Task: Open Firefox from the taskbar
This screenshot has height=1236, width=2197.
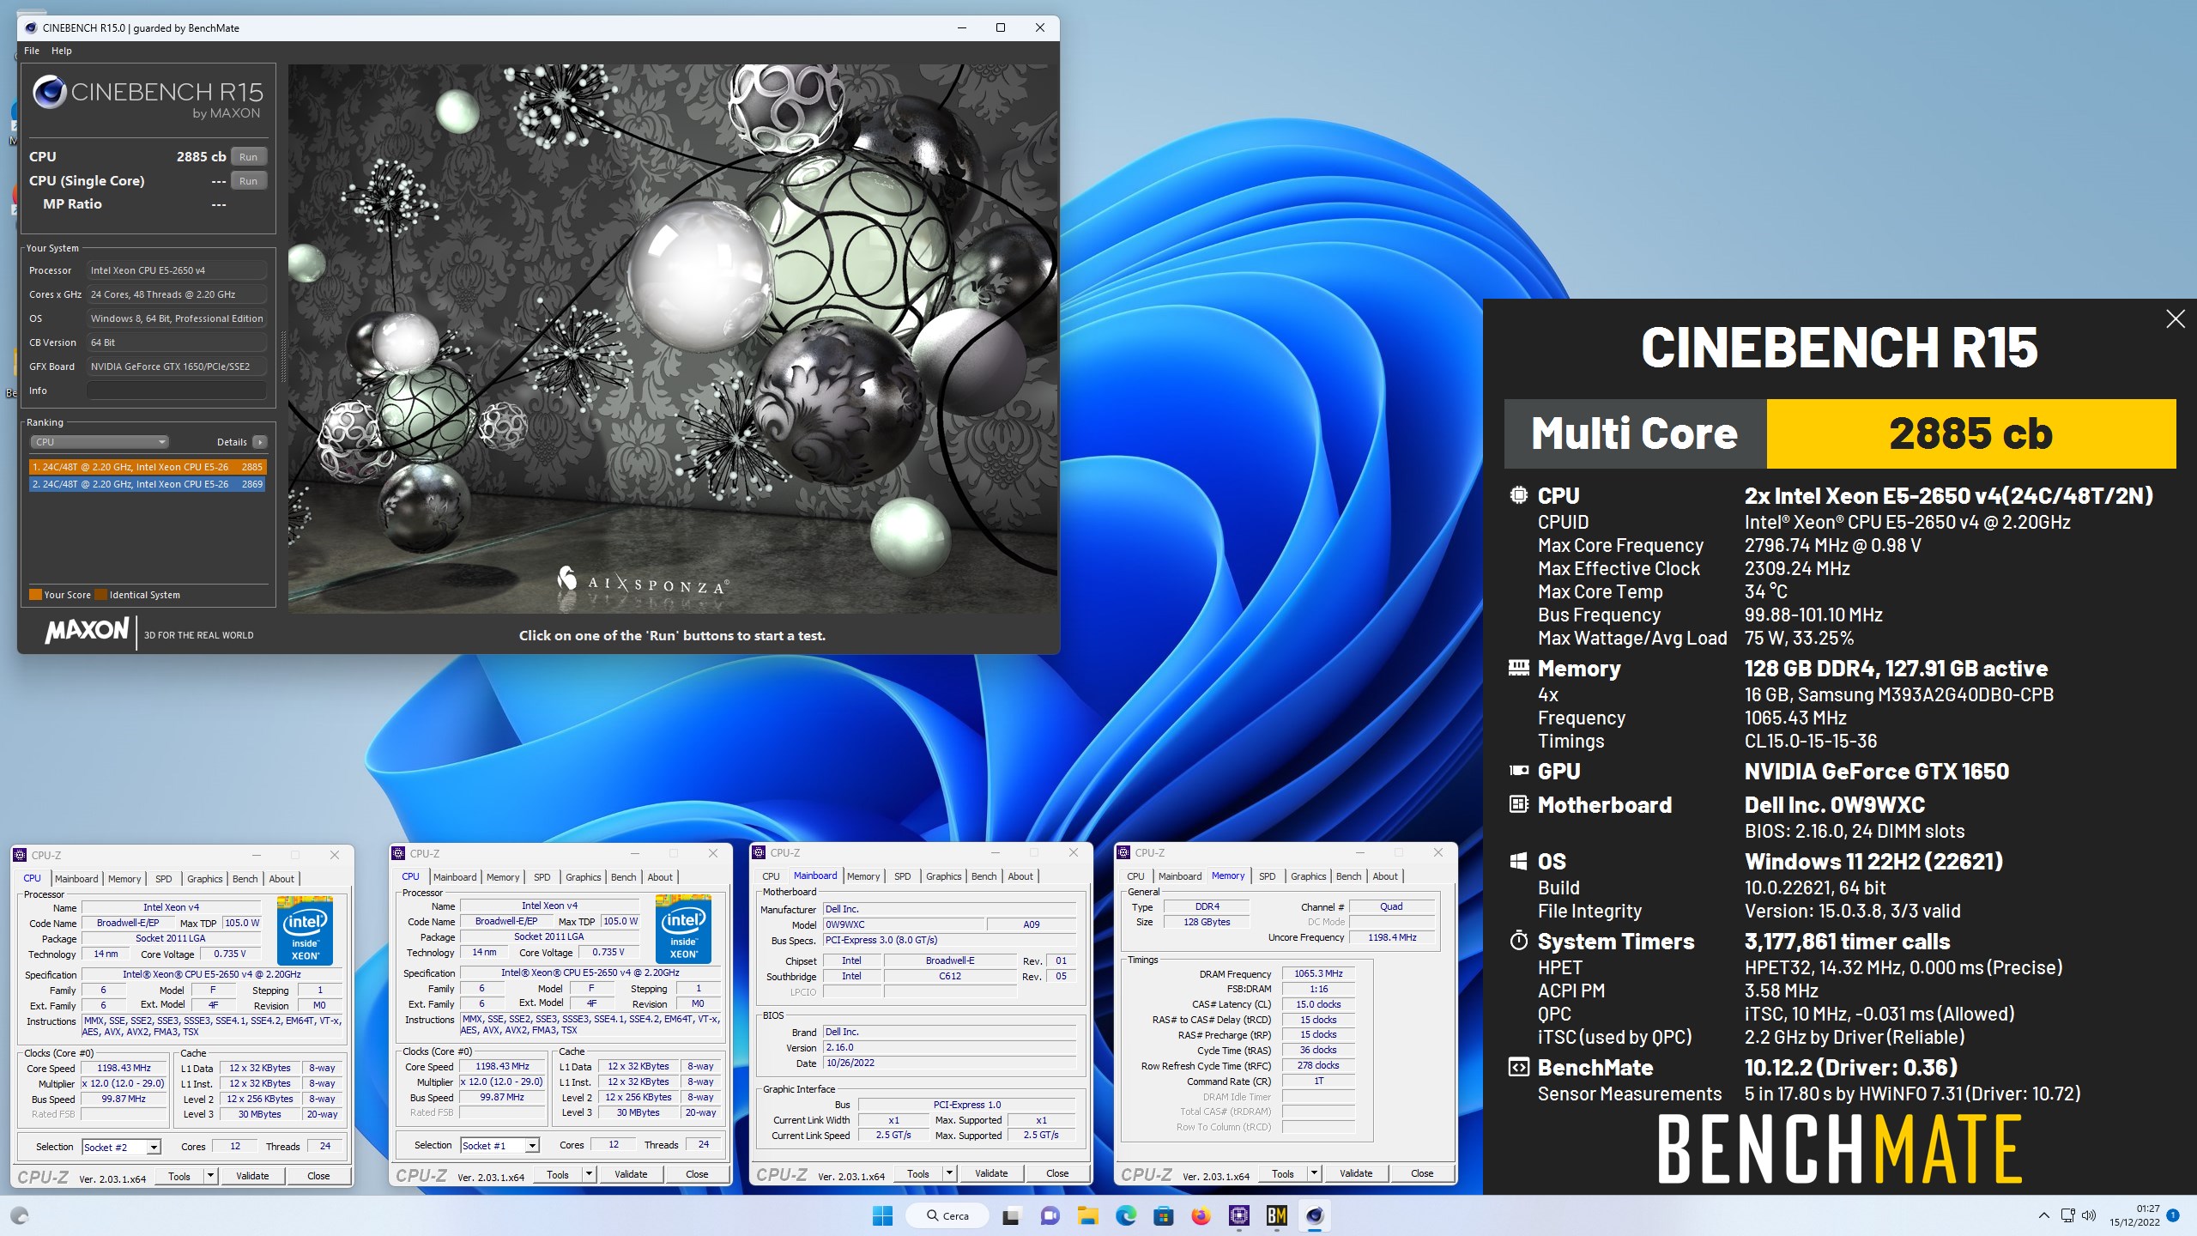Action: pos(1201,1215)
